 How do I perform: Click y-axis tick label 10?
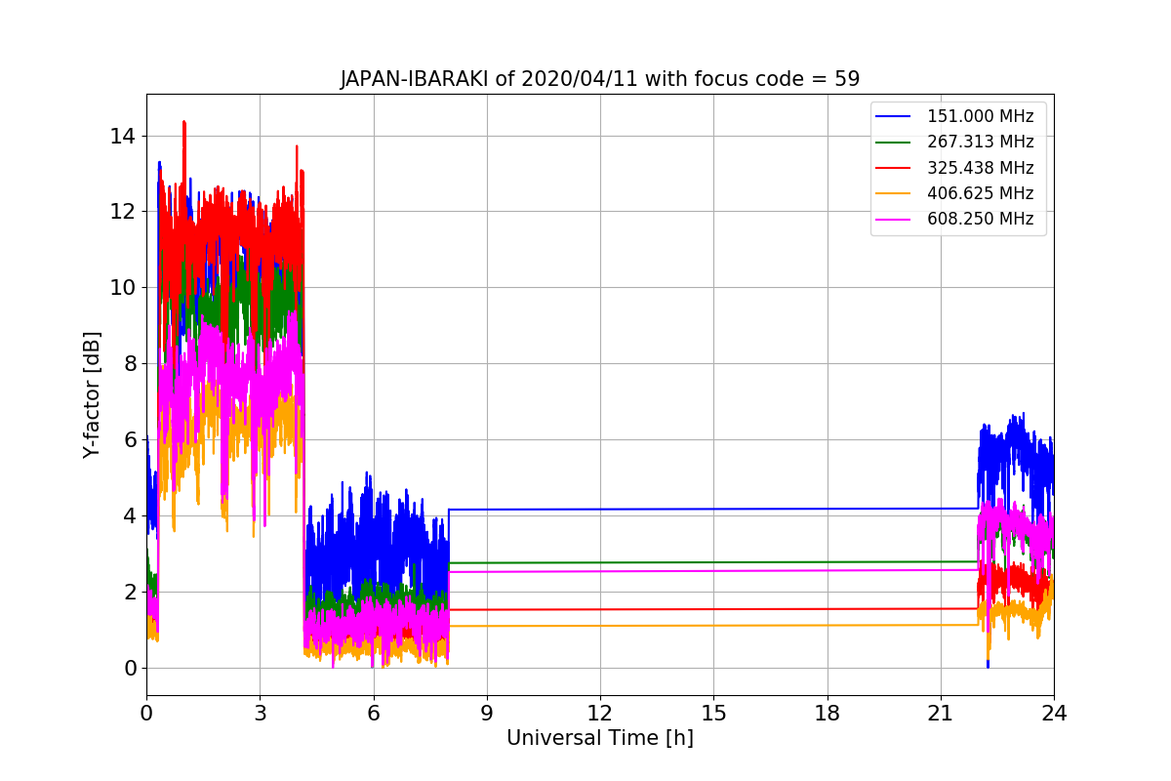click(x=123, y=288)
